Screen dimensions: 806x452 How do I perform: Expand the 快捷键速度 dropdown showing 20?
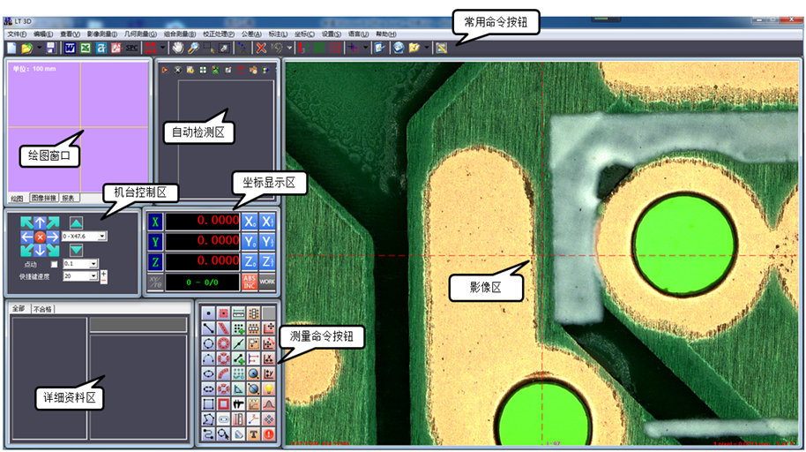click(x=93, y=275)
